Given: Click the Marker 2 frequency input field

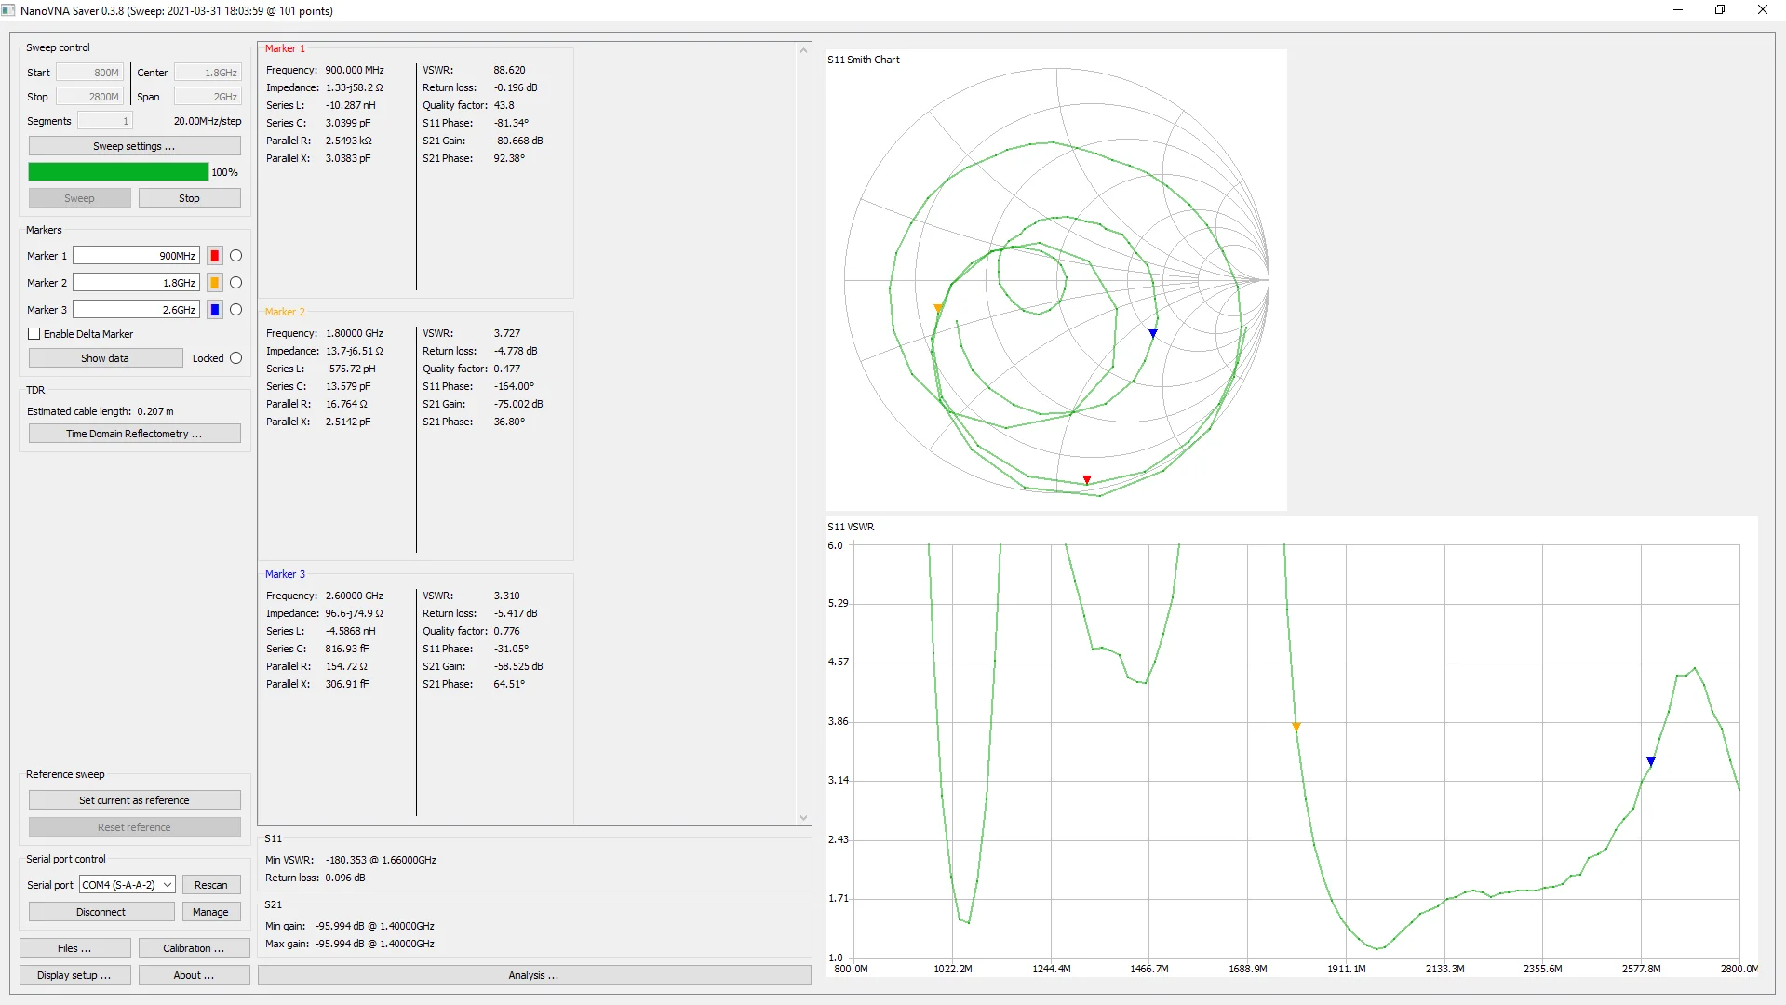Looking at the screenshot, I should pos(136,283).
